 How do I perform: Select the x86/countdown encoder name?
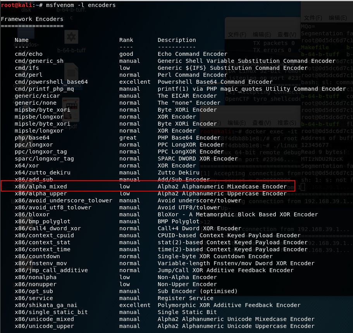pyautogui.click(x=37, y=256)
